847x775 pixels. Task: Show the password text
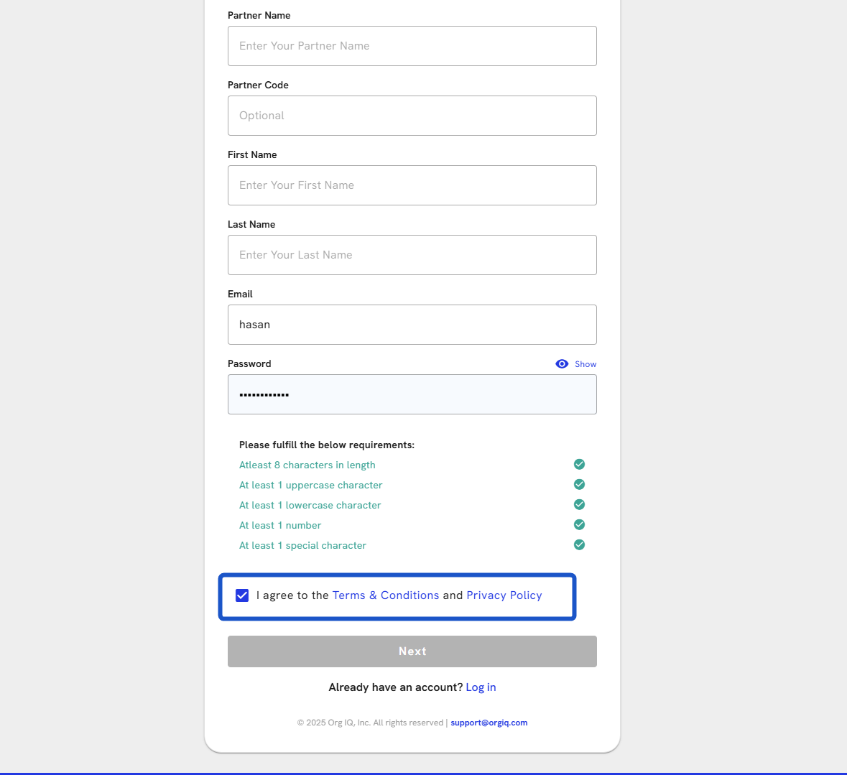585,364
